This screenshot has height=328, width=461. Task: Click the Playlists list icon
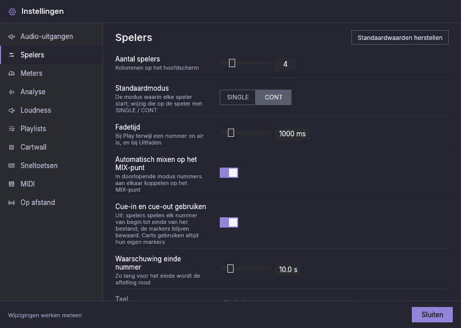(11, 129)
